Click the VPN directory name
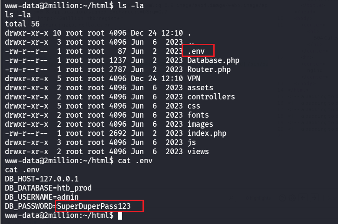This screenshot has width=338, height=224. (x=194, y=79)
